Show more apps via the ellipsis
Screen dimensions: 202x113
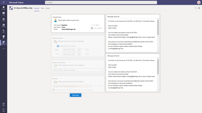coord(4,48)
